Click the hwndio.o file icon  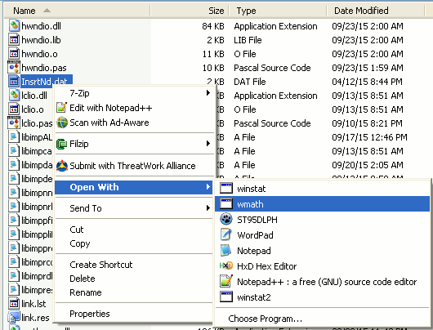pos(14,54)
